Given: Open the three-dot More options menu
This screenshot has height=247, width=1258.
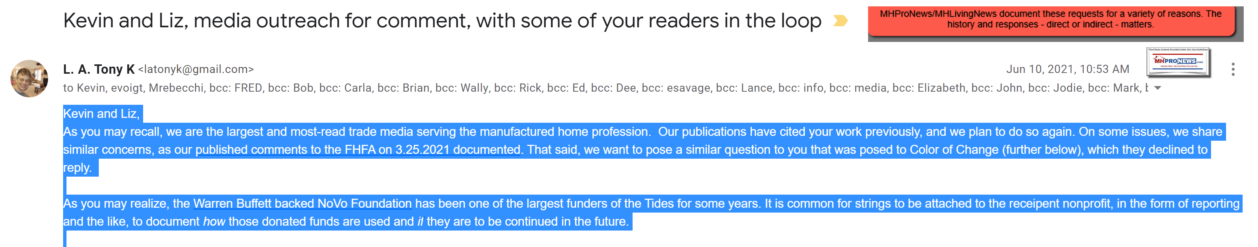Looking at the screenshot, I should coord(1232,70).
